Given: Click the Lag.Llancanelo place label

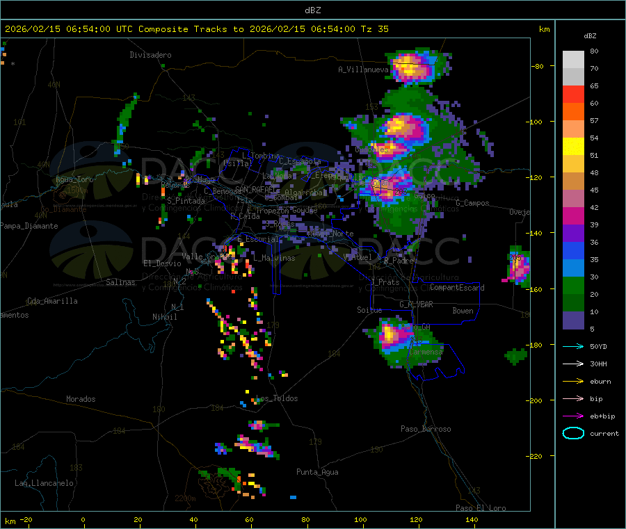Looking at the screenshot, I should coord(44,483).
